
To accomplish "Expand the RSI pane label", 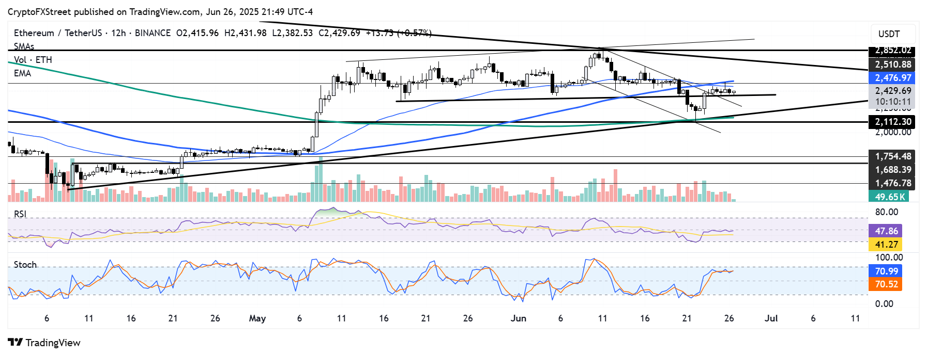I will (20, 214).
